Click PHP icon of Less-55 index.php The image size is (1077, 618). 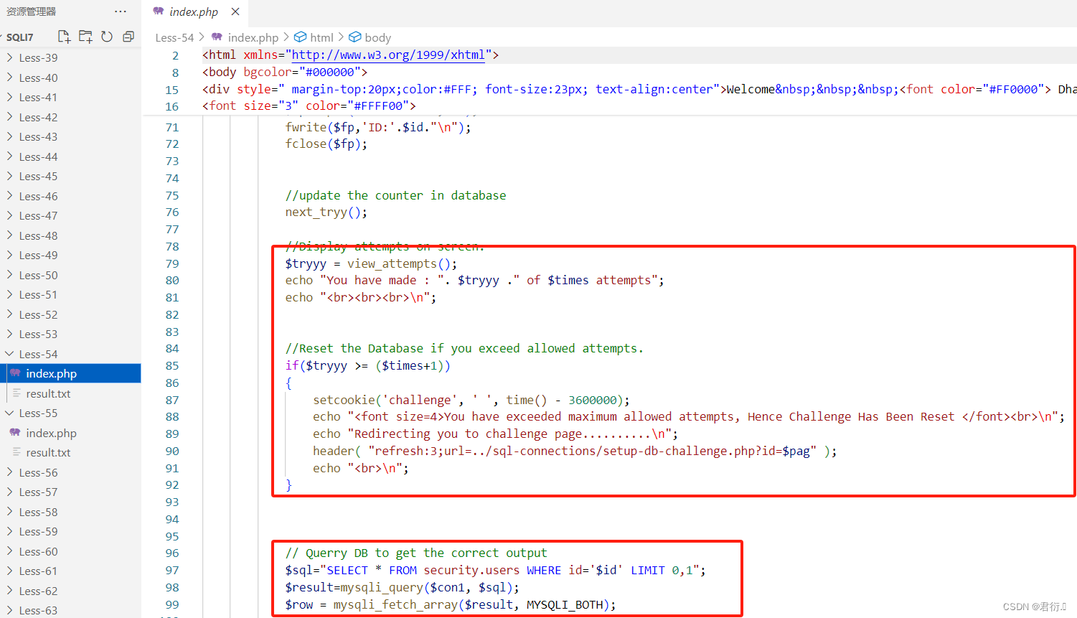click(x=15, y=433)
